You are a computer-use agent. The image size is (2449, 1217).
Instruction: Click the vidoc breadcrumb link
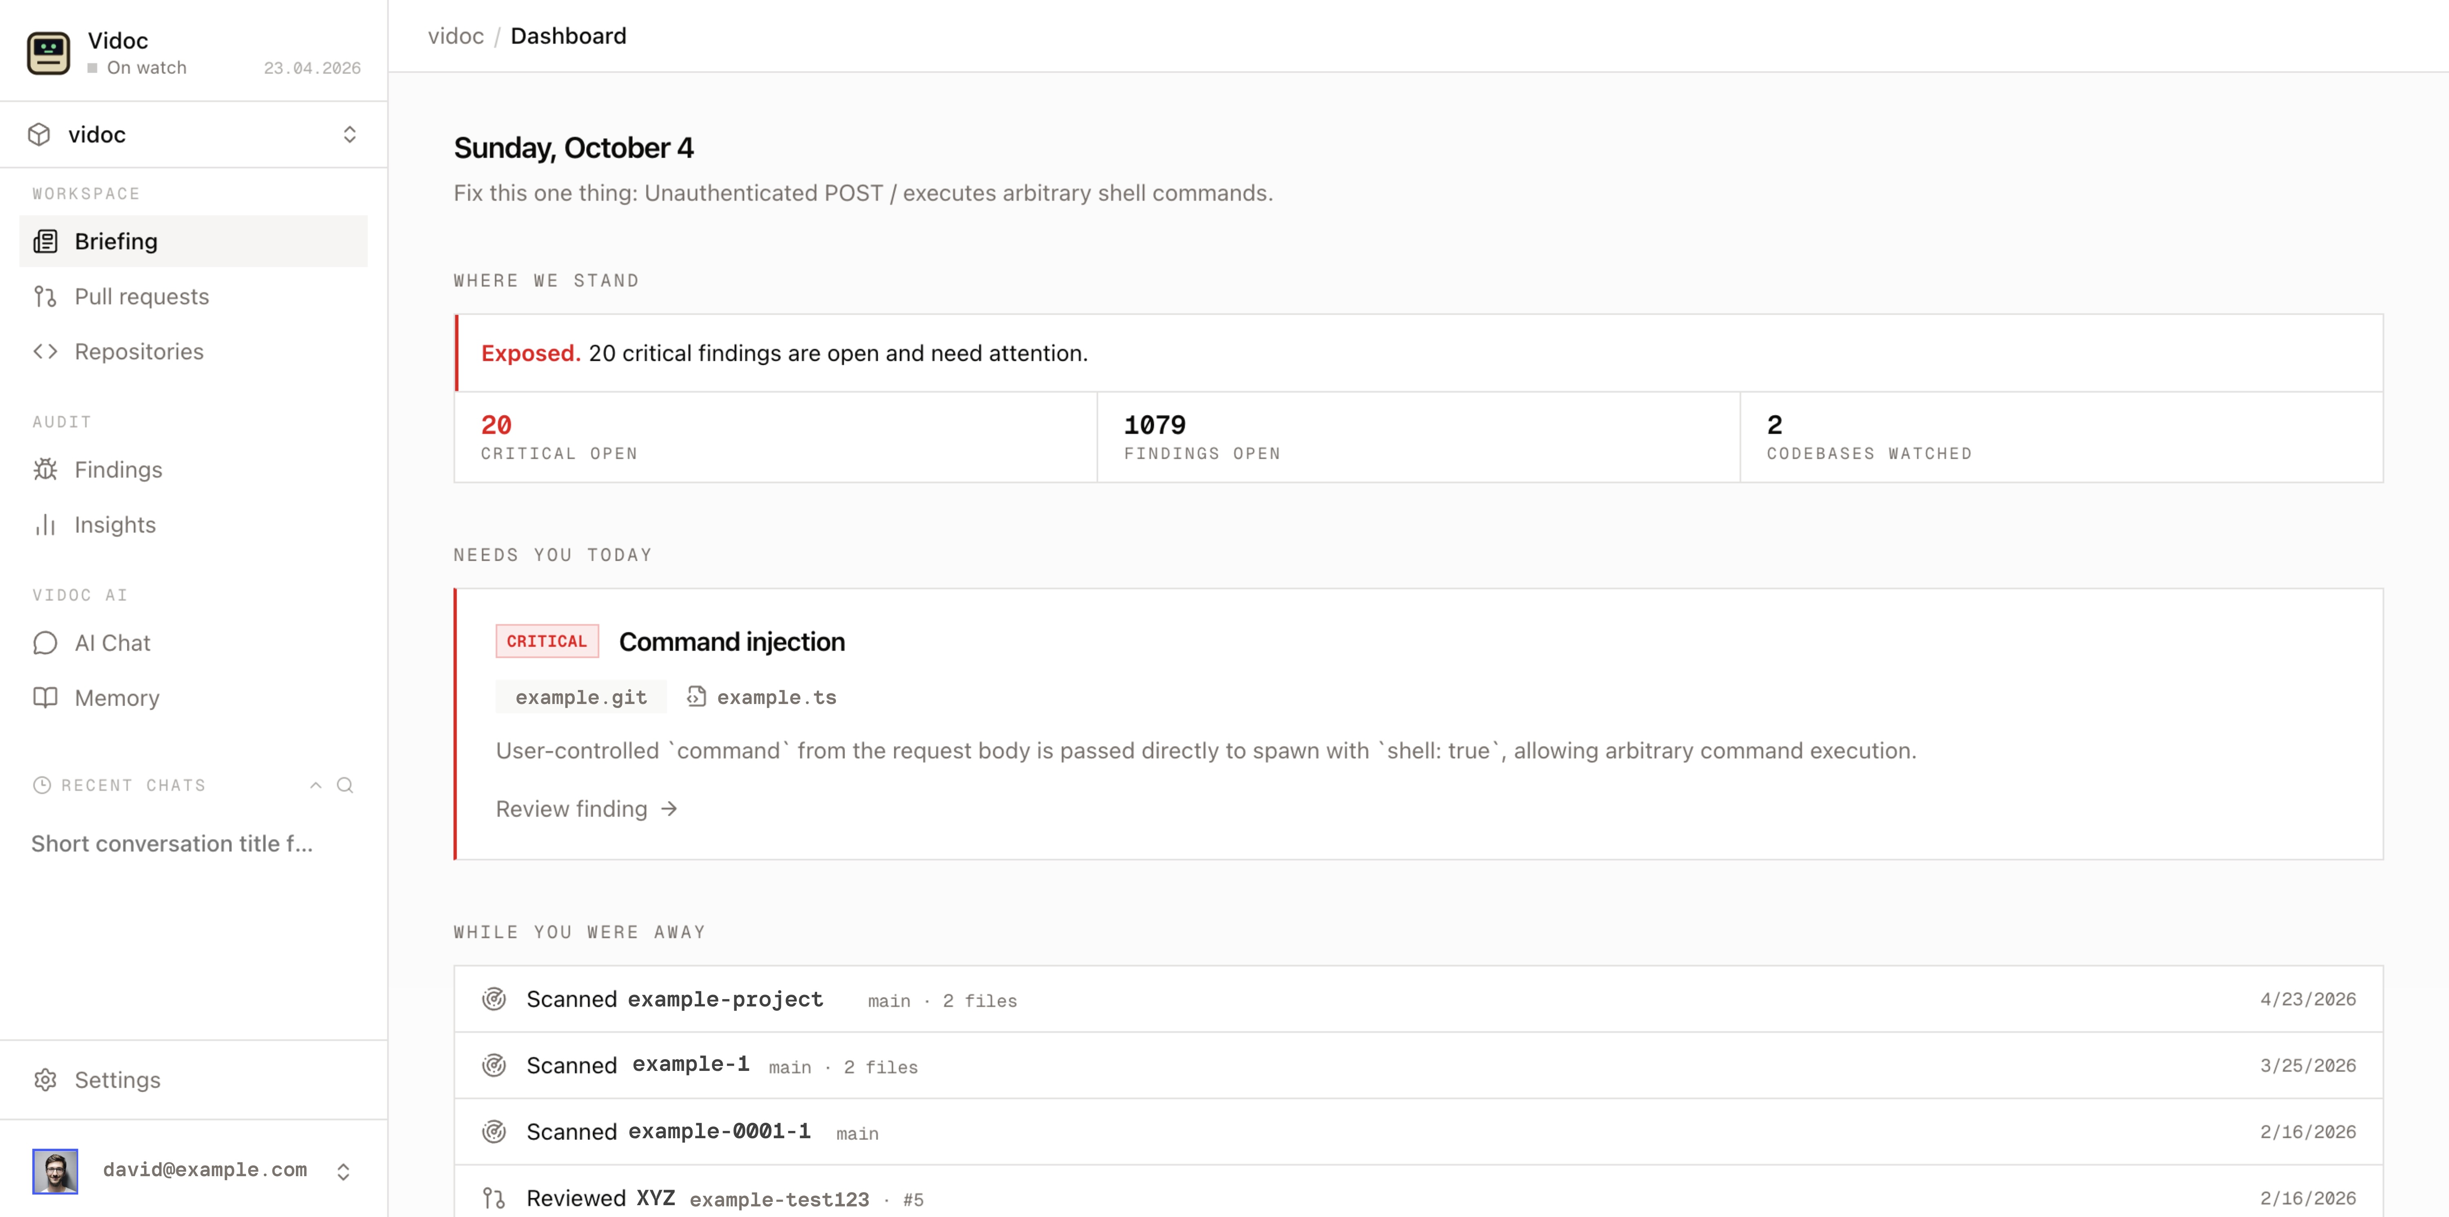456,36
